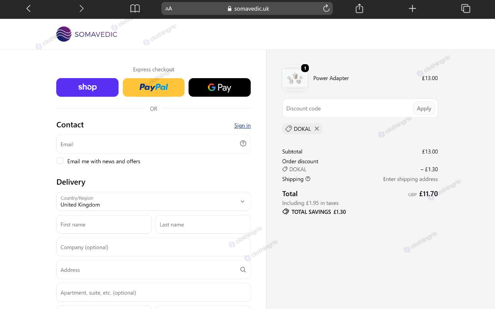495x309 pixels.
Task: Pay with the PayPal express button
Action: [x=153, y=87]
